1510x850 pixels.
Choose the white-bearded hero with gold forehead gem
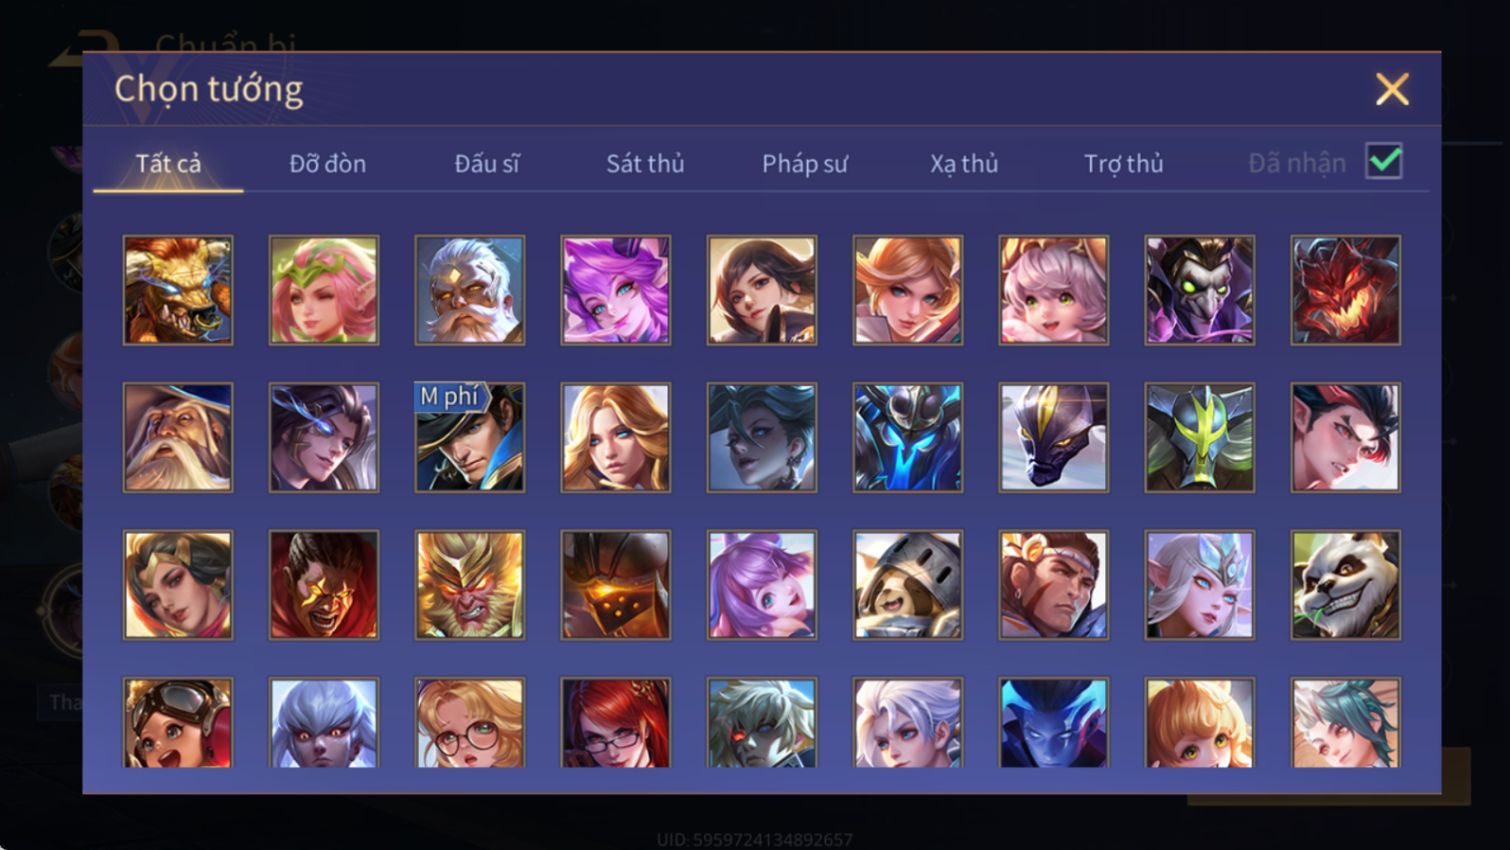click(x=470, y=290)
